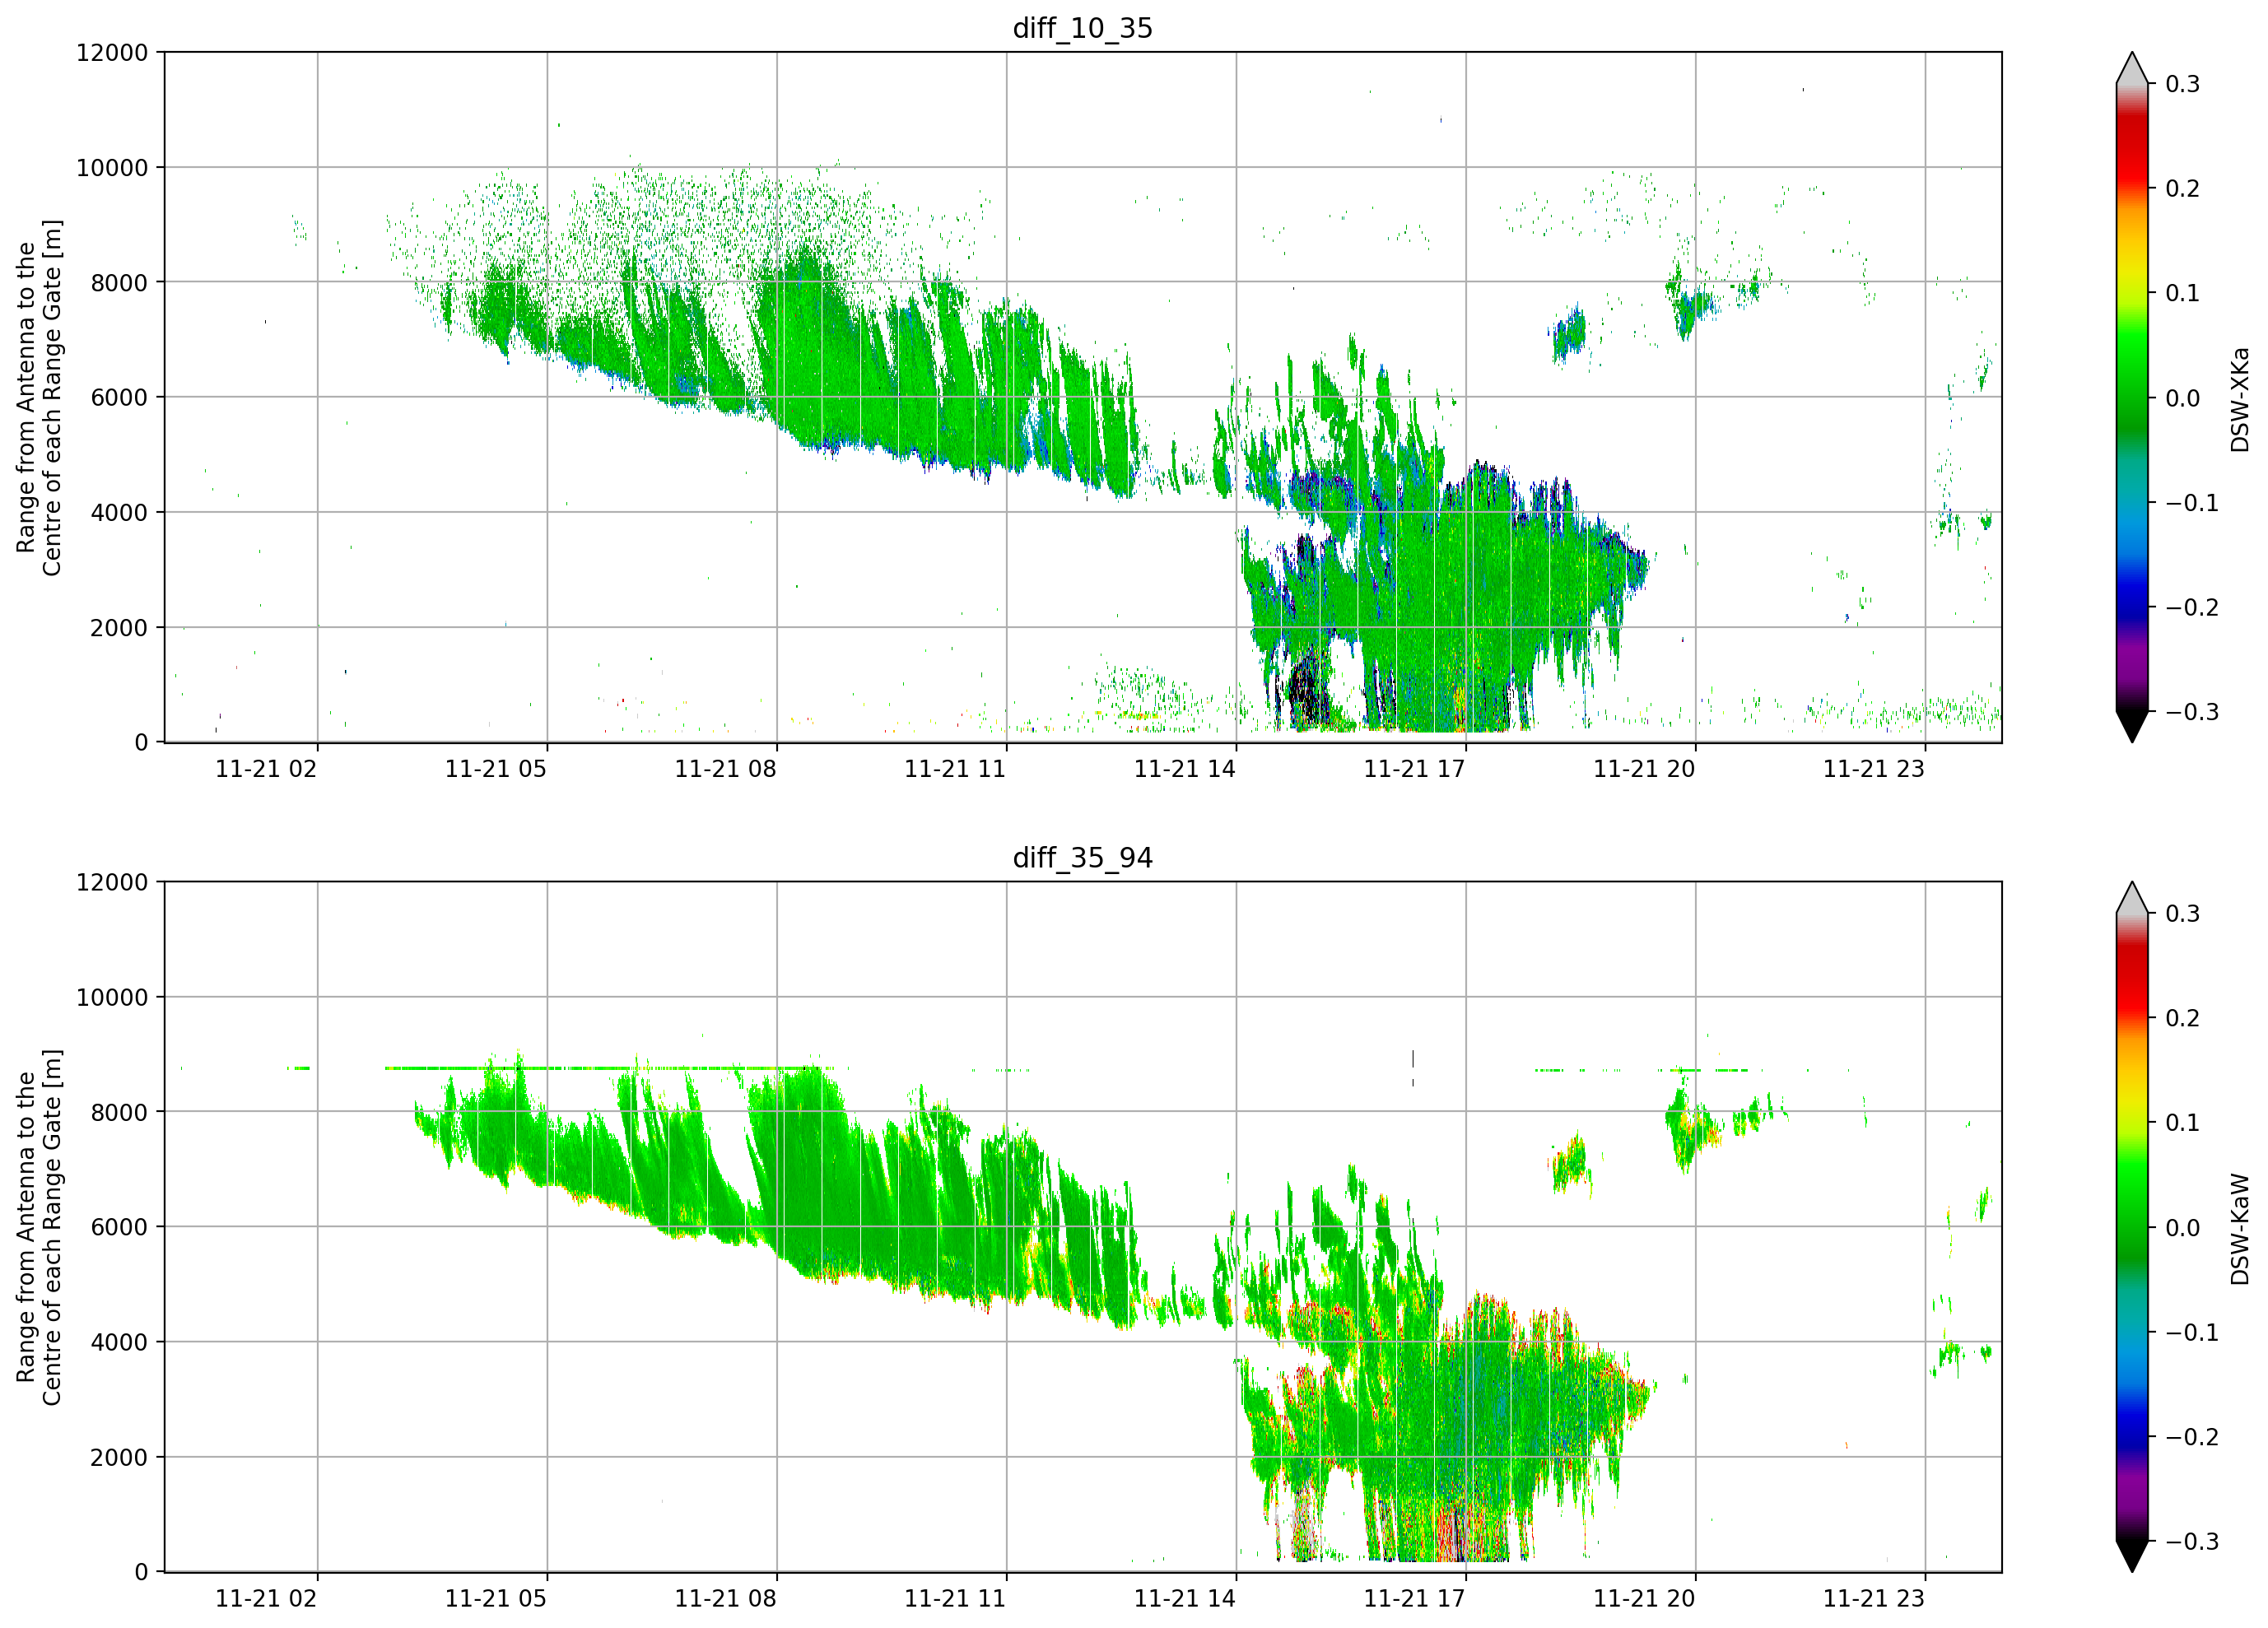Click the '11-21 08' time label under diff_10_35
The image size is (2268, 1628).
coord(725,769)
